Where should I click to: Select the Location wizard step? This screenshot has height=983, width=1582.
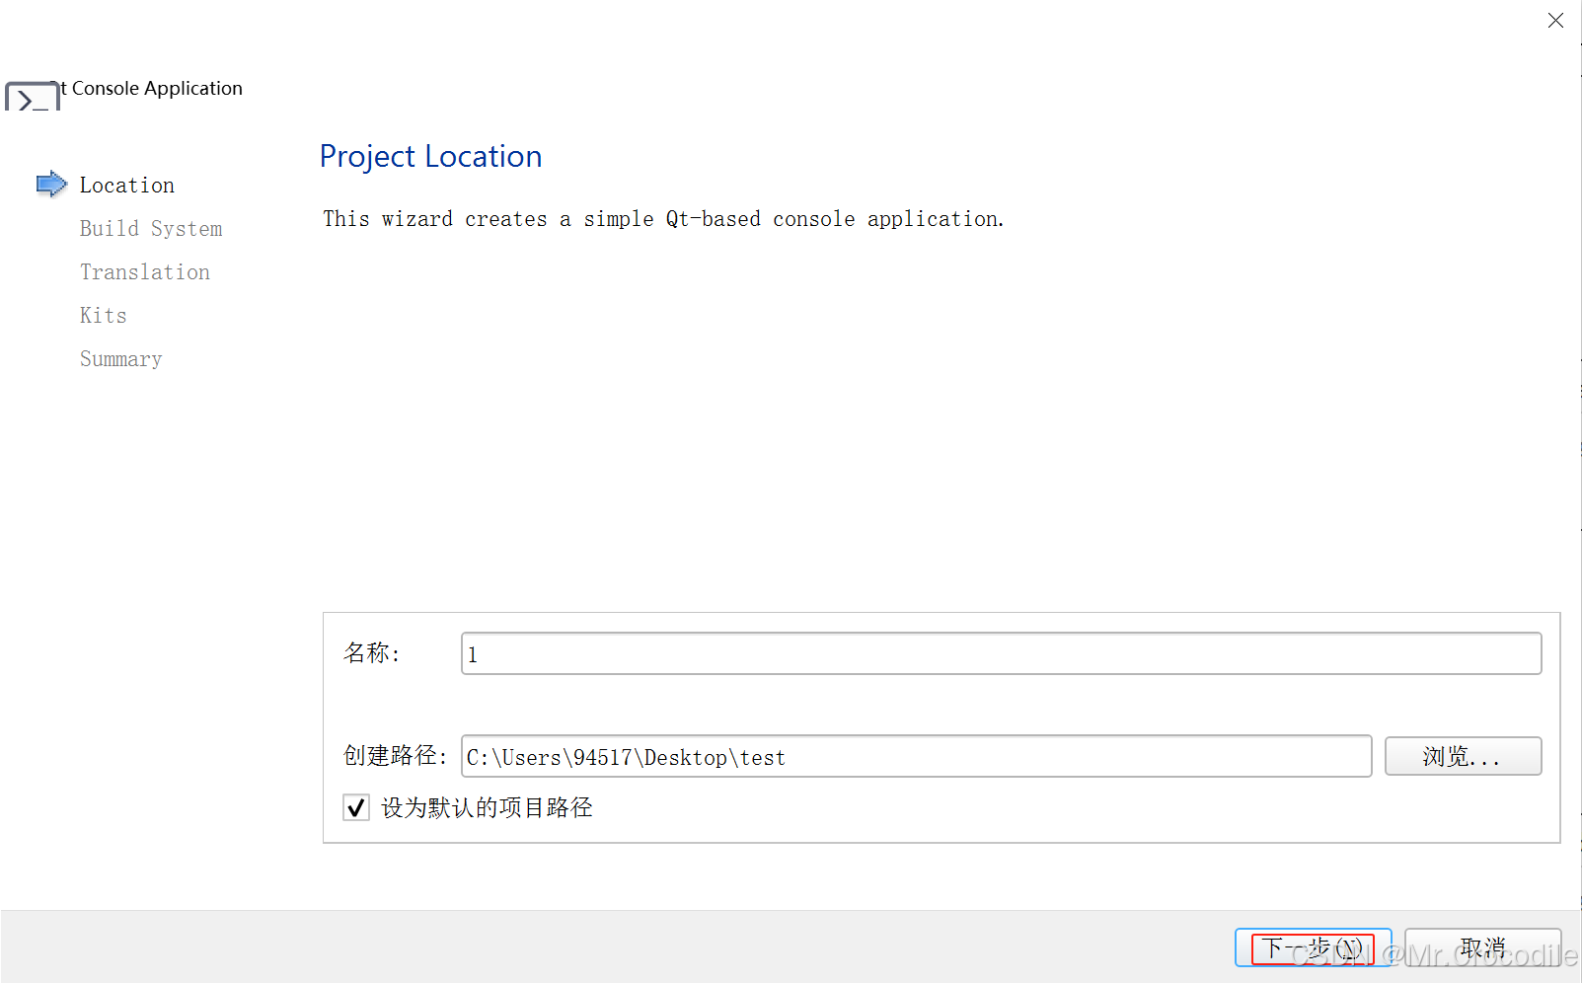pos(127,186)
